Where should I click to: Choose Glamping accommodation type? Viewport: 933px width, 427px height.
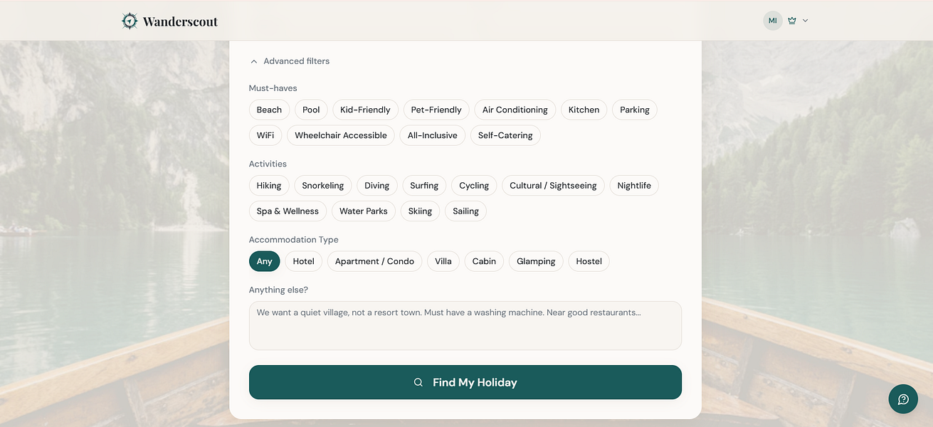pyautogui.click(x=536, y=261)
